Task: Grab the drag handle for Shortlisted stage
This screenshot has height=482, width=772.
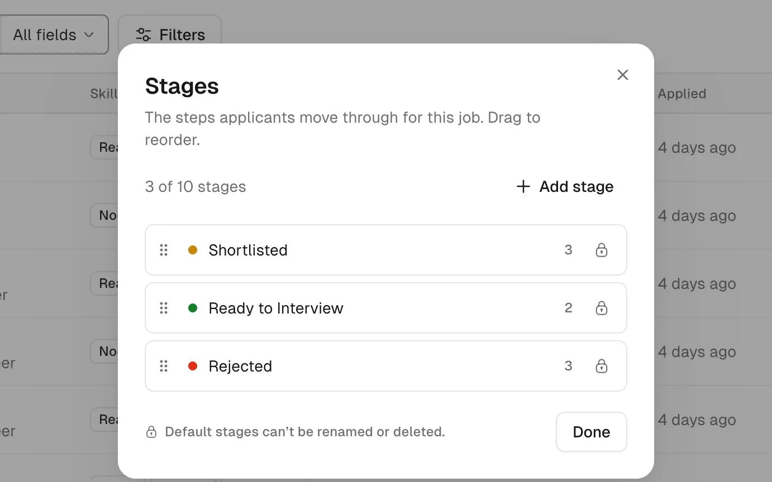Action: tap(164, 250)
